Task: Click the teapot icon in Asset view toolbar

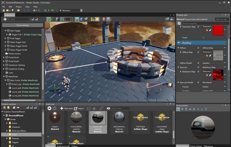Action: 94,108
